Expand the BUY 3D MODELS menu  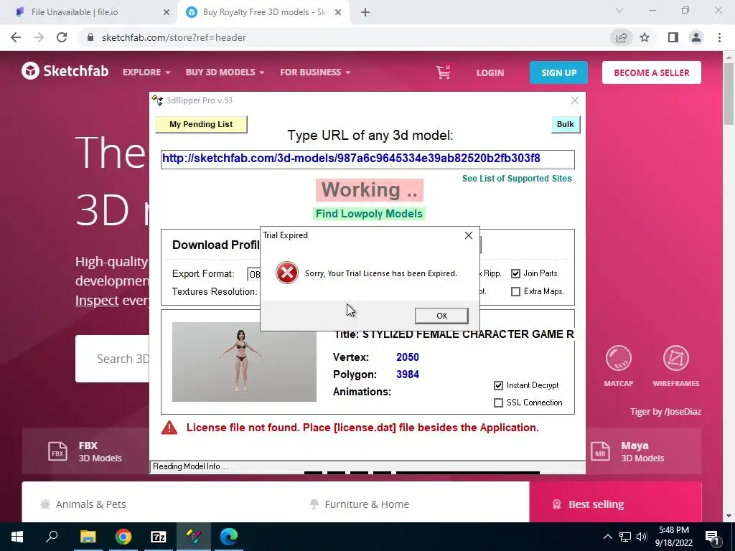tap(225, 72)
